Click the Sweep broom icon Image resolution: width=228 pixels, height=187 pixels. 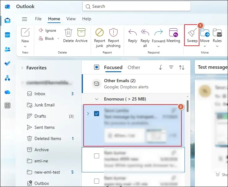(x=192, y=32)
